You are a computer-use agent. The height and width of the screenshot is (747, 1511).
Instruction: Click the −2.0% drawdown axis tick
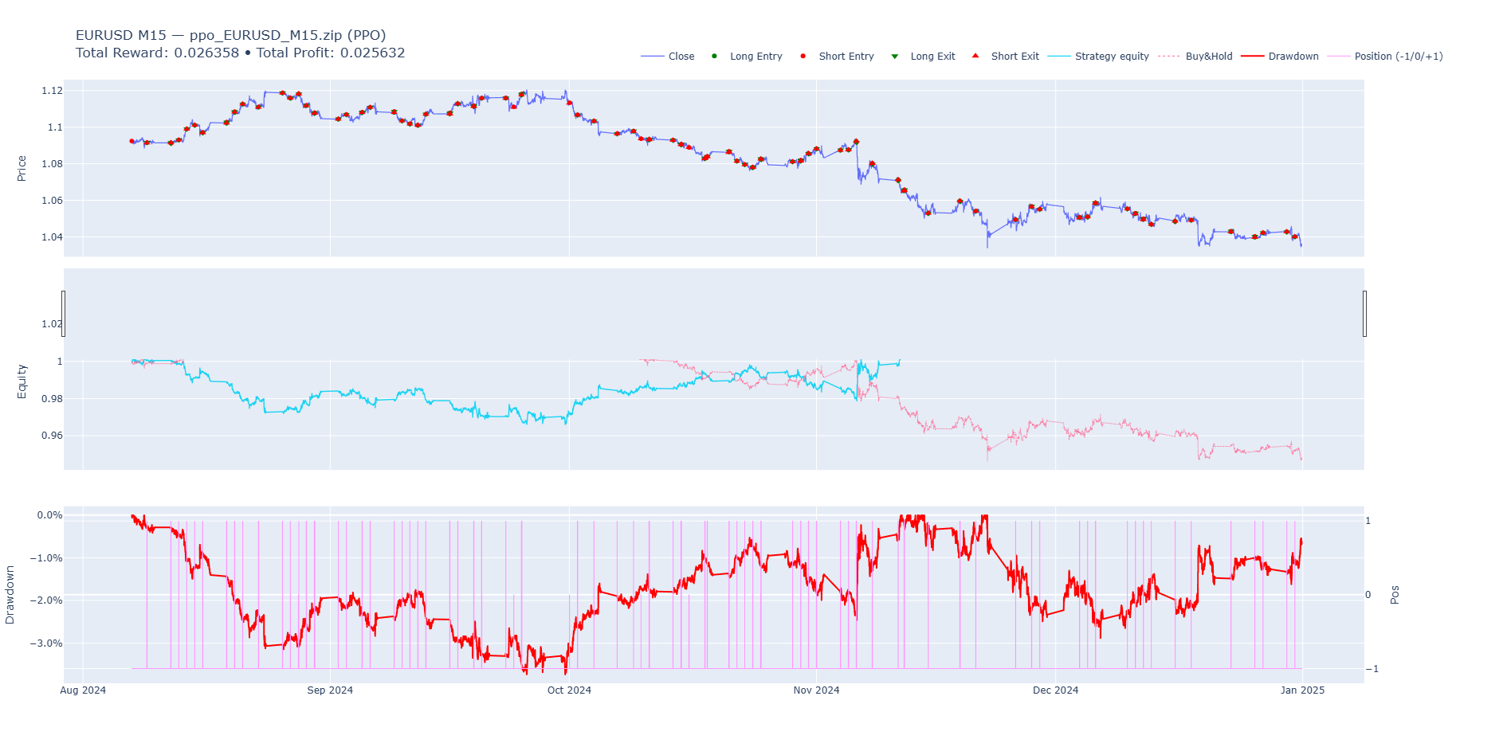(x=46, y=600)
